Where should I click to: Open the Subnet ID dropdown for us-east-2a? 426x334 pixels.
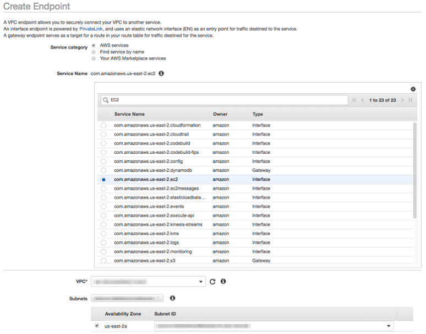[x=274, y=326]
